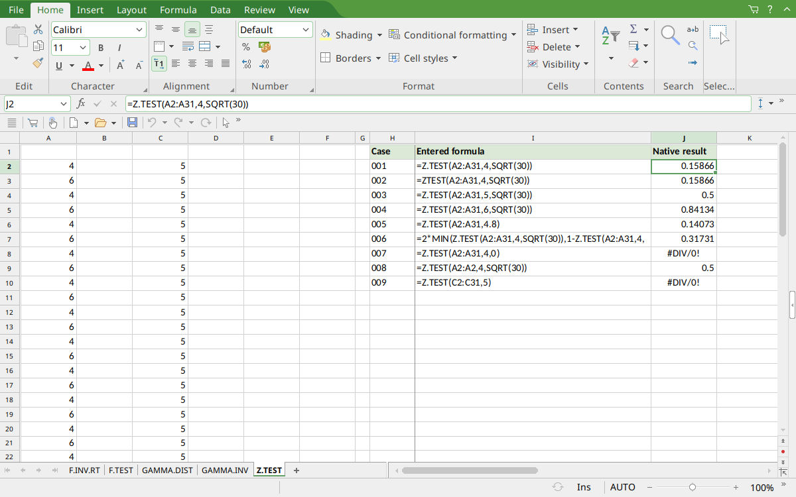Switch to the Data ribbon tab
This screenshot has width=796, height=497.
(x=220, y=10)
